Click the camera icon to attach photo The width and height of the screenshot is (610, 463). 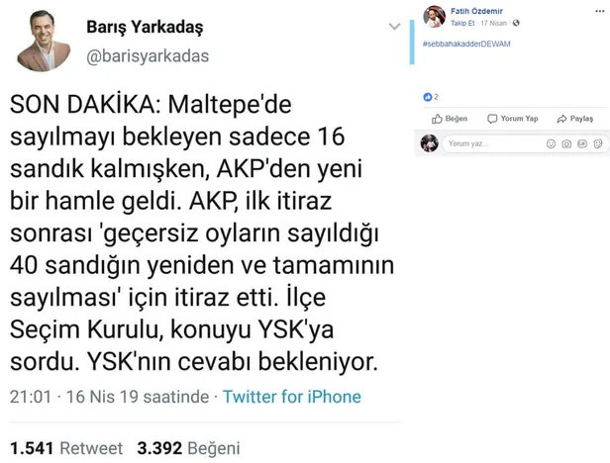(564, 143)
